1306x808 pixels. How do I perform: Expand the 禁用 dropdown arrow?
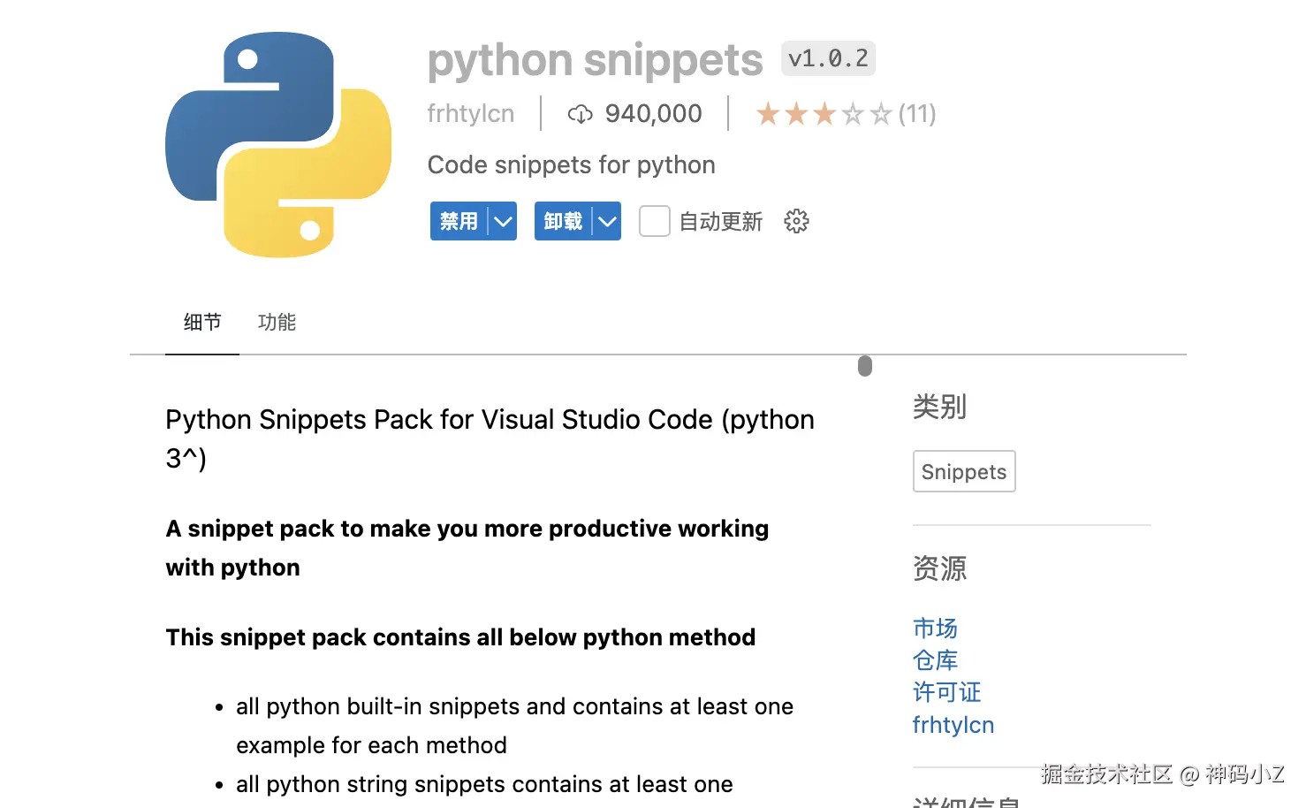(503, 221)
